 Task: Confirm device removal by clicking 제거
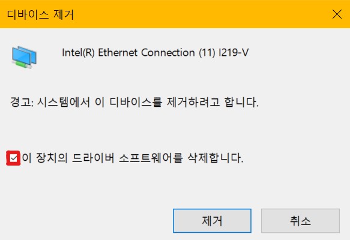[x=212, y=221]
